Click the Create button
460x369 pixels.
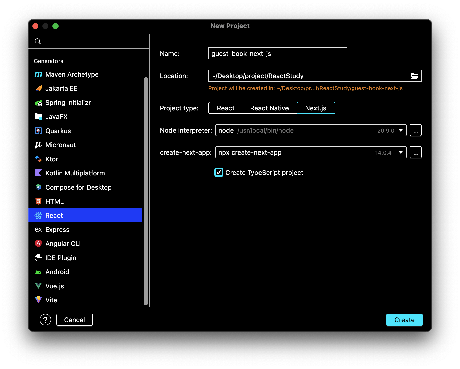click(404, 320)
